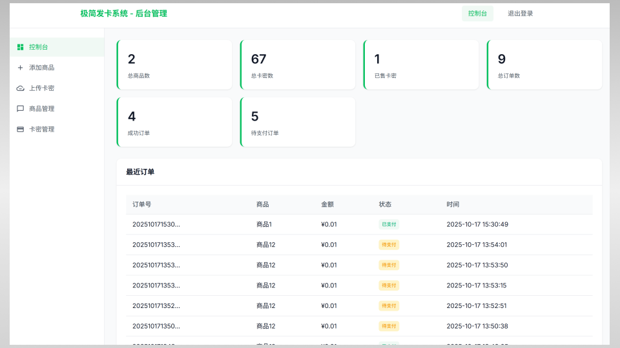Select the order row timed 15:30:49

[358, 224]
